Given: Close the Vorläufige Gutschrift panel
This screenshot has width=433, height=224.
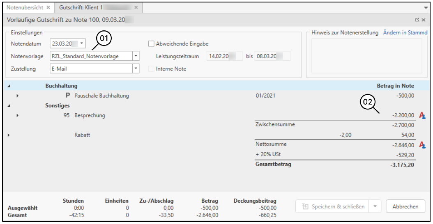Looking at the screenshot, I should point(424,20).
